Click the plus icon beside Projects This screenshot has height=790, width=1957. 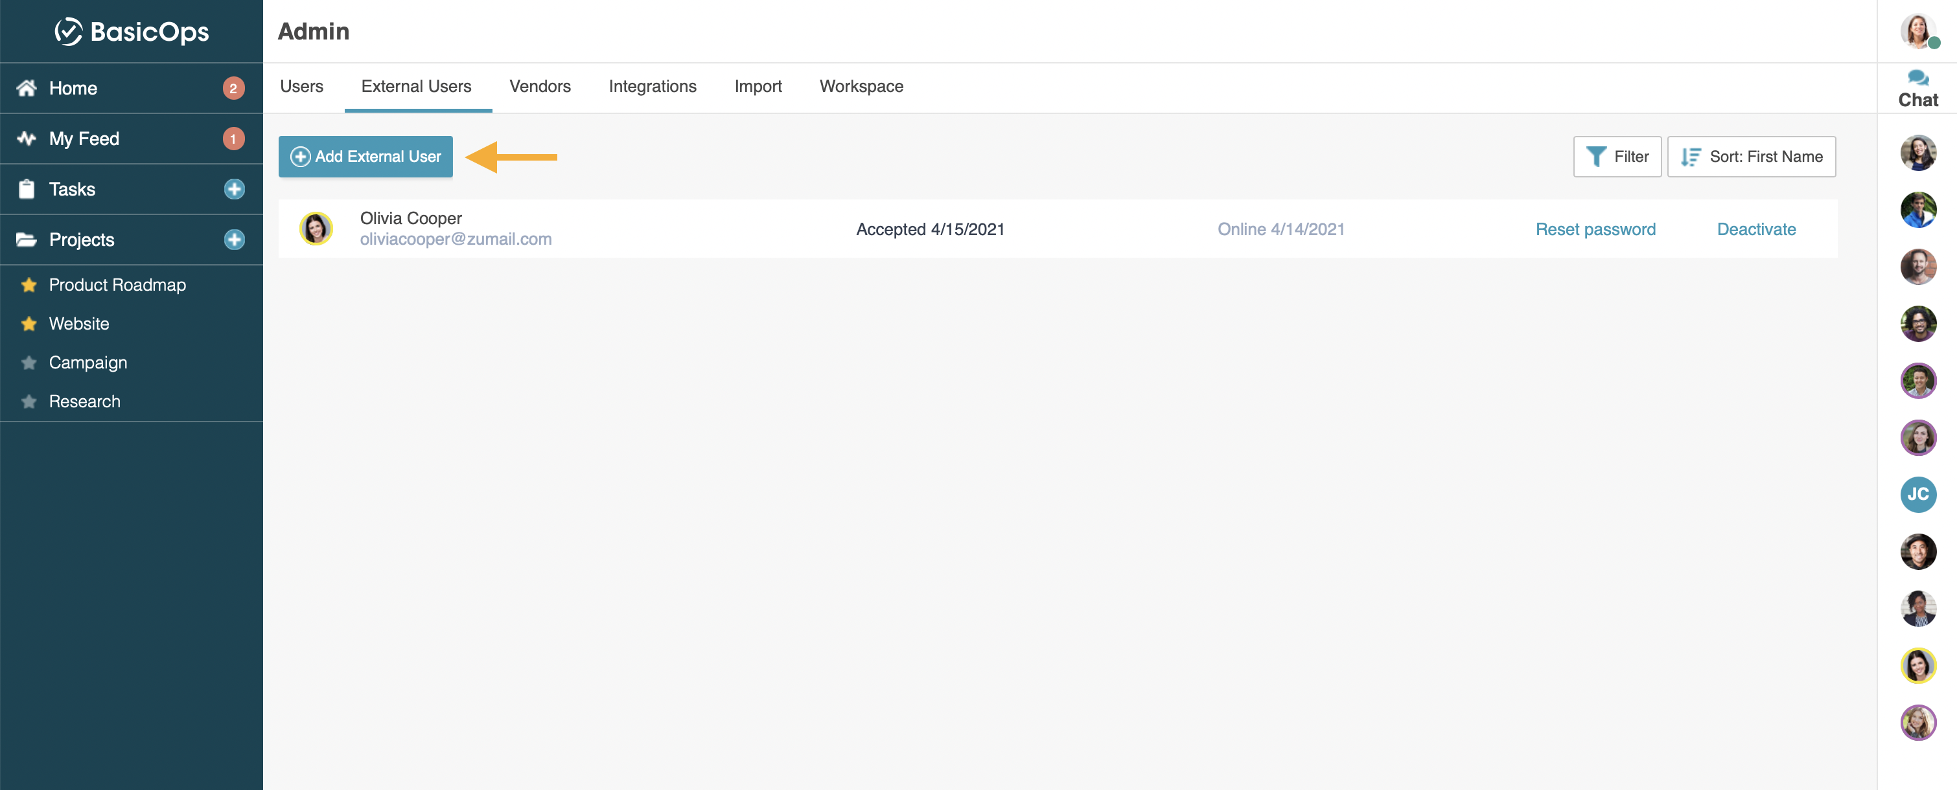point(234,240)
